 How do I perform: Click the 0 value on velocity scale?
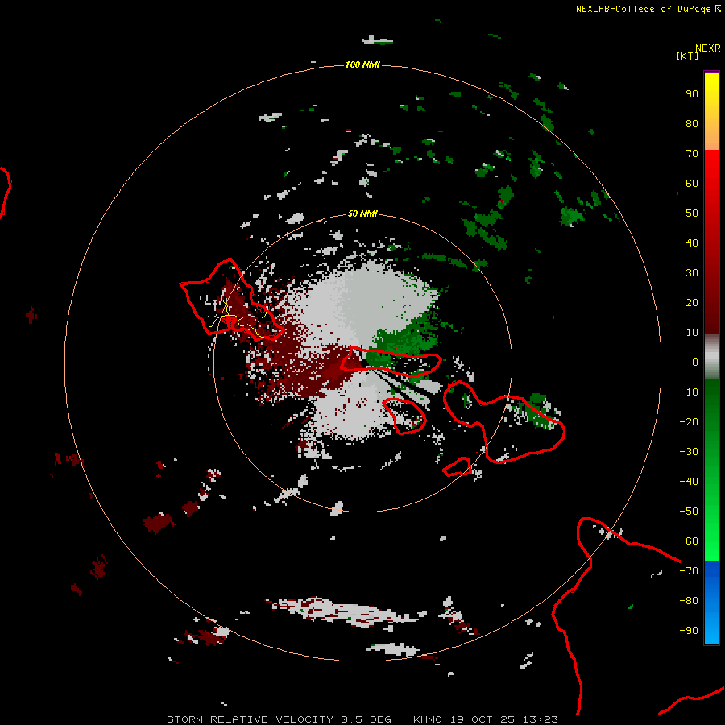click(695, 362)
